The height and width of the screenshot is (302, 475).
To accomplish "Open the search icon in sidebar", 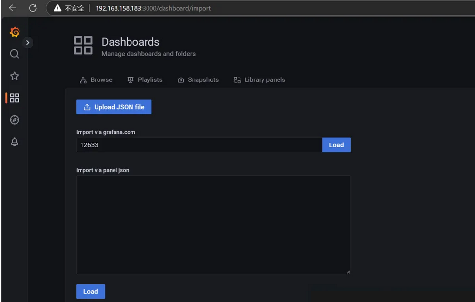I will coord(15,54).
